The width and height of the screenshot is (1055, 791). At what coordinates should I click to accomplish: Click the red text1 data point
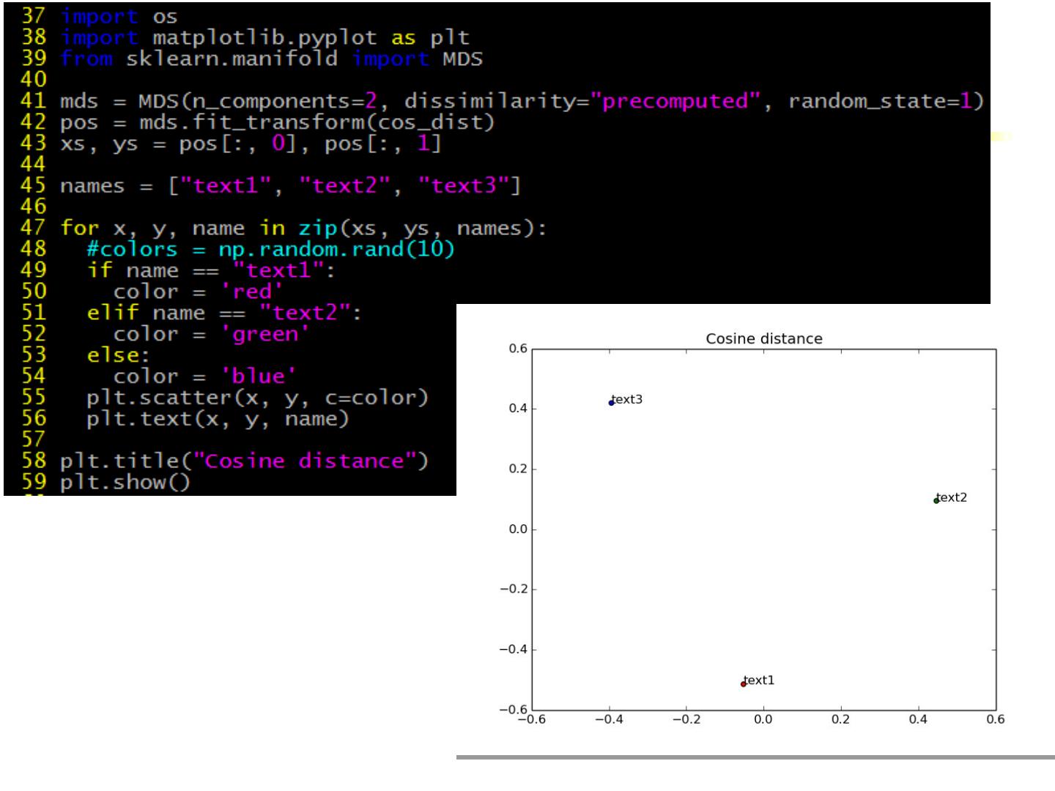coord(743,683)
